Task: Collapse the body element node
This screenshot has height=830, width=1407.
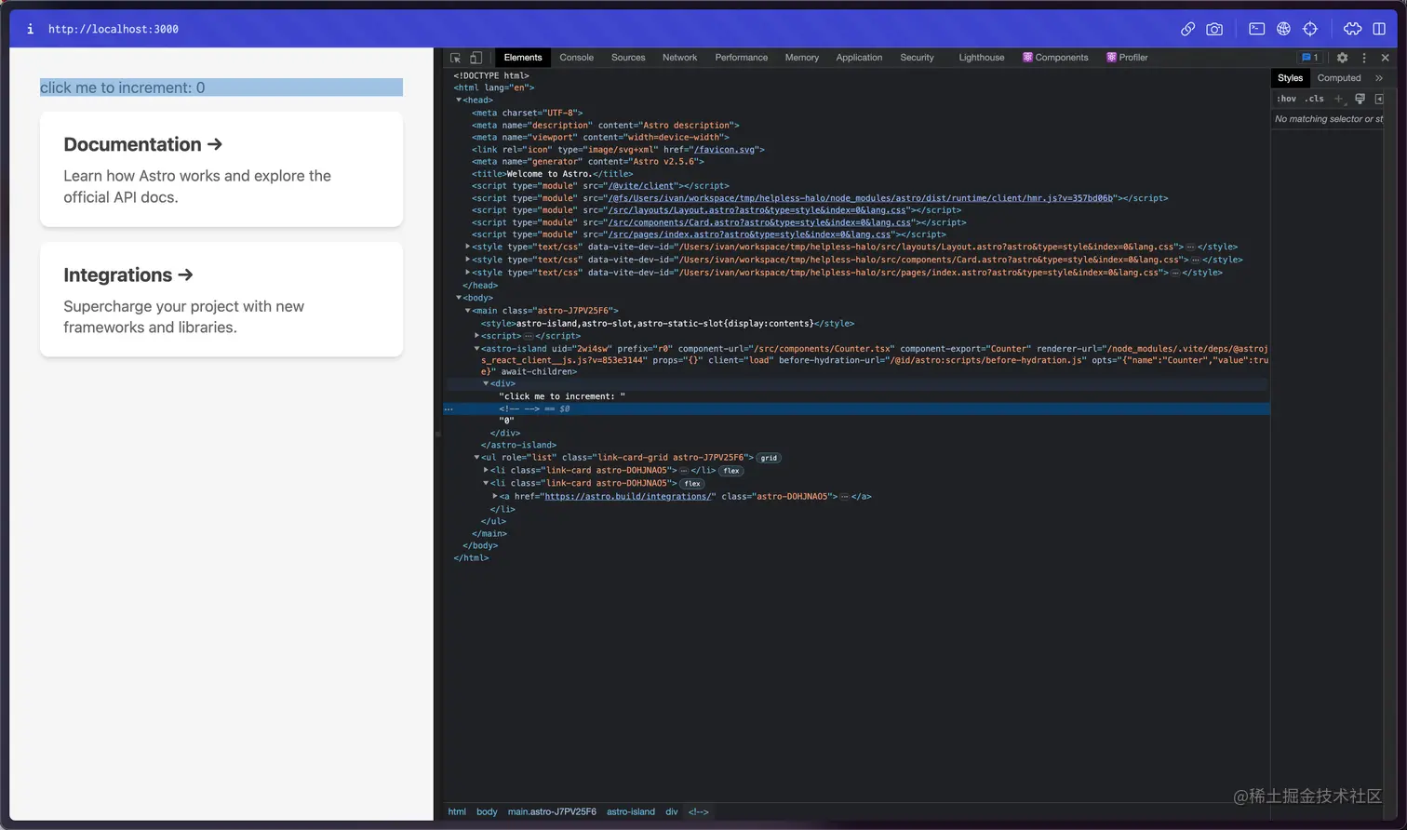Action: 458,299
